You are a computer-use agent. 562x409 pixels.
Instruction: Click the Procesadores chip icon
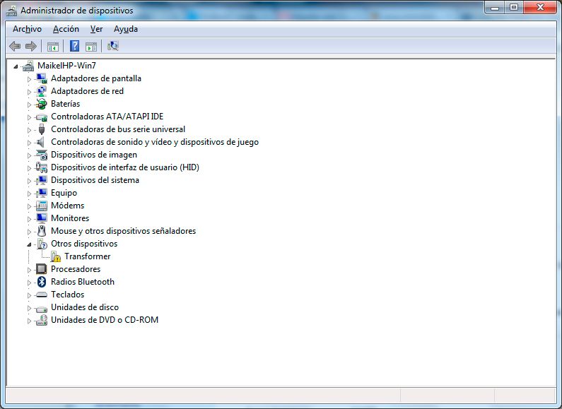click(x=42, y=269)
